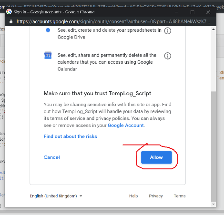The image size is (224, 215).
Task: Open the Find out about the risks link
Action: (70, 137)
